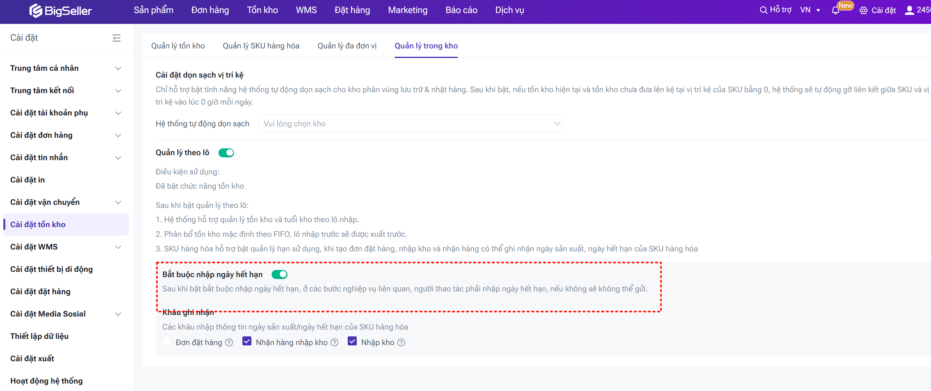931x391 pixels.
Task: Open the user account profile icon
Action: (909, 10)
